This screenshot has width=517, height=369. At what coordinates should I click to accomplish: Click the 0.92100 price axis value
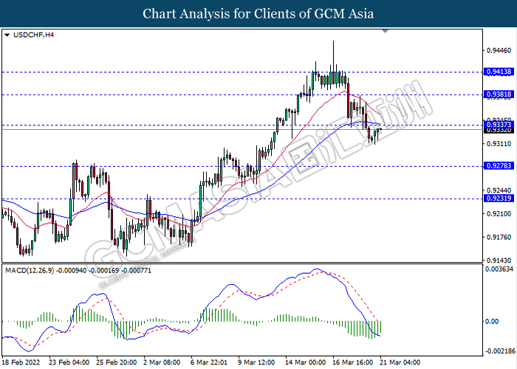click(499, 214)
